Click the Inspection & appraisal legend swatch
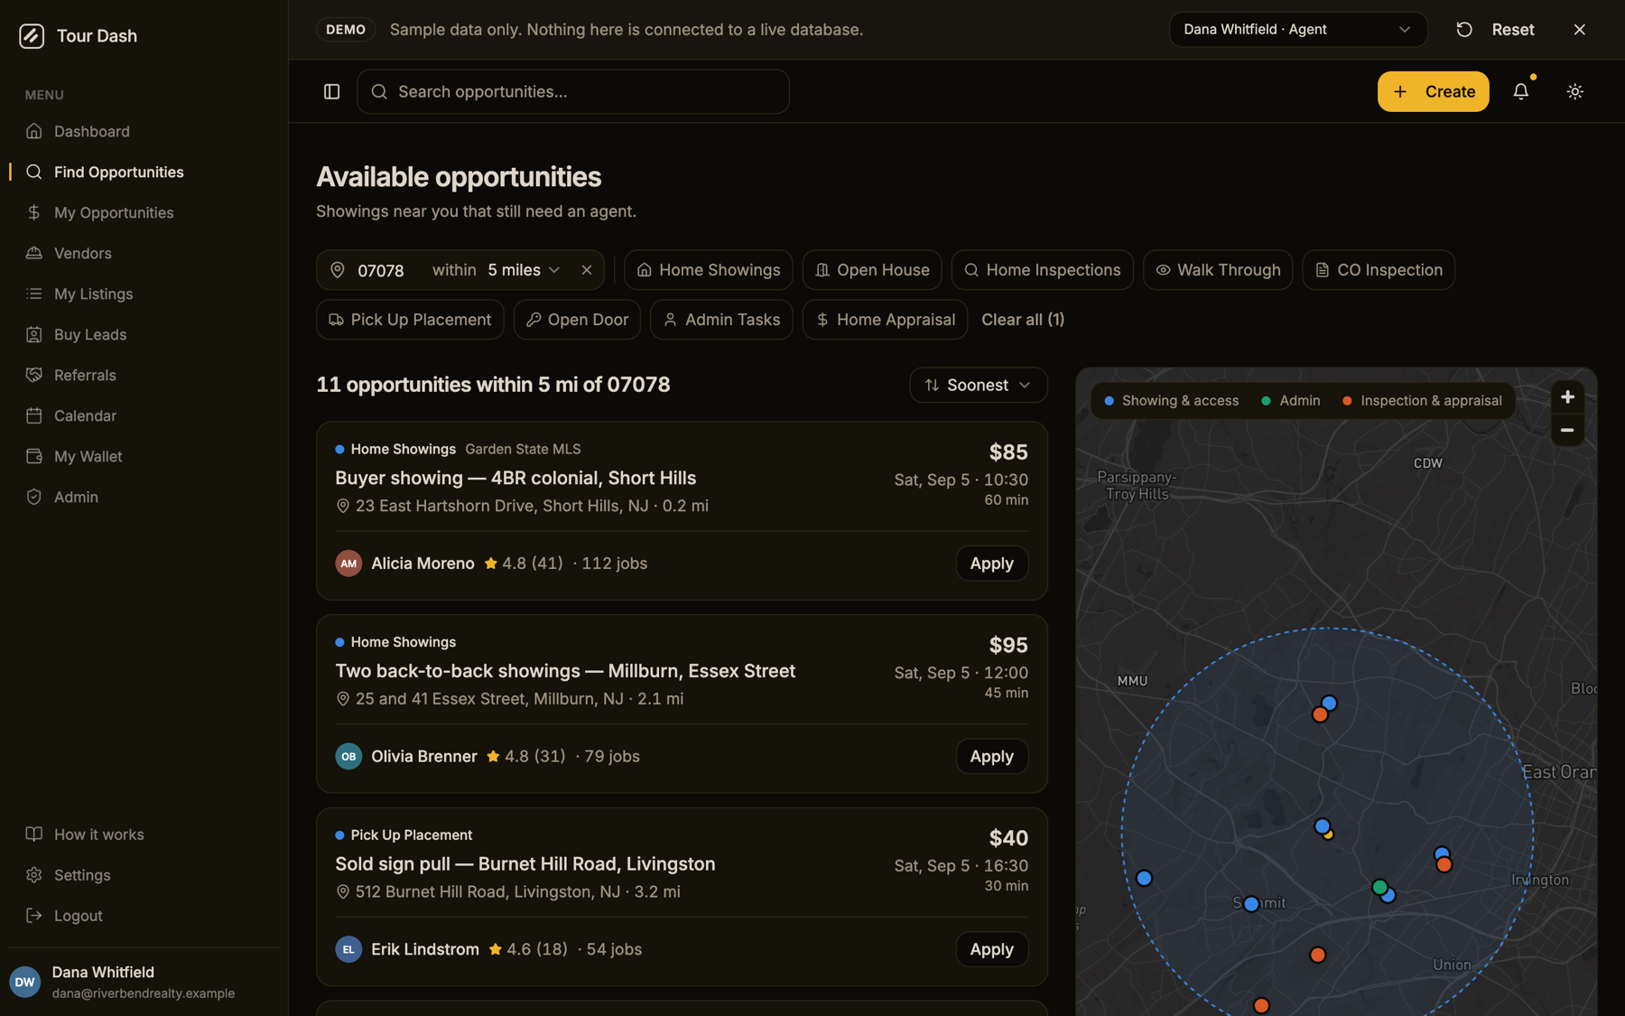 point(1347,401)
